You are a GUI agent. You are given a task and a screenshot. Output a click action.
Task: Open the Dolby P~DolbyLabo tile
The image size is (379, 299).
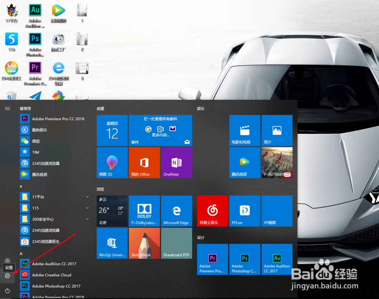pyautogui.click(x=144, y=211)
